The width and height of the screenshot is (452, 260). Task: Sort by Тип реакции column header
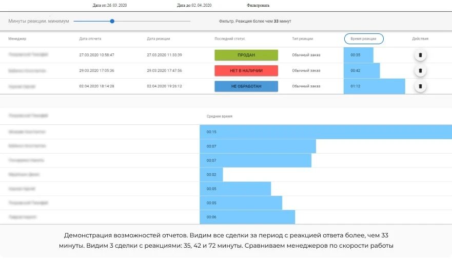[x=302, y=39]
